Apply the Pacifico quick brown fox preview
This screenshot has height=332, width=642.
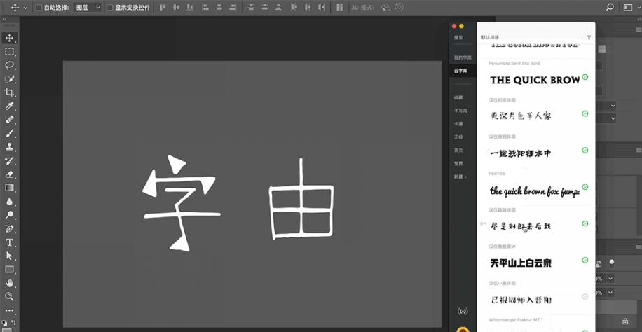[x=534, y=191]
